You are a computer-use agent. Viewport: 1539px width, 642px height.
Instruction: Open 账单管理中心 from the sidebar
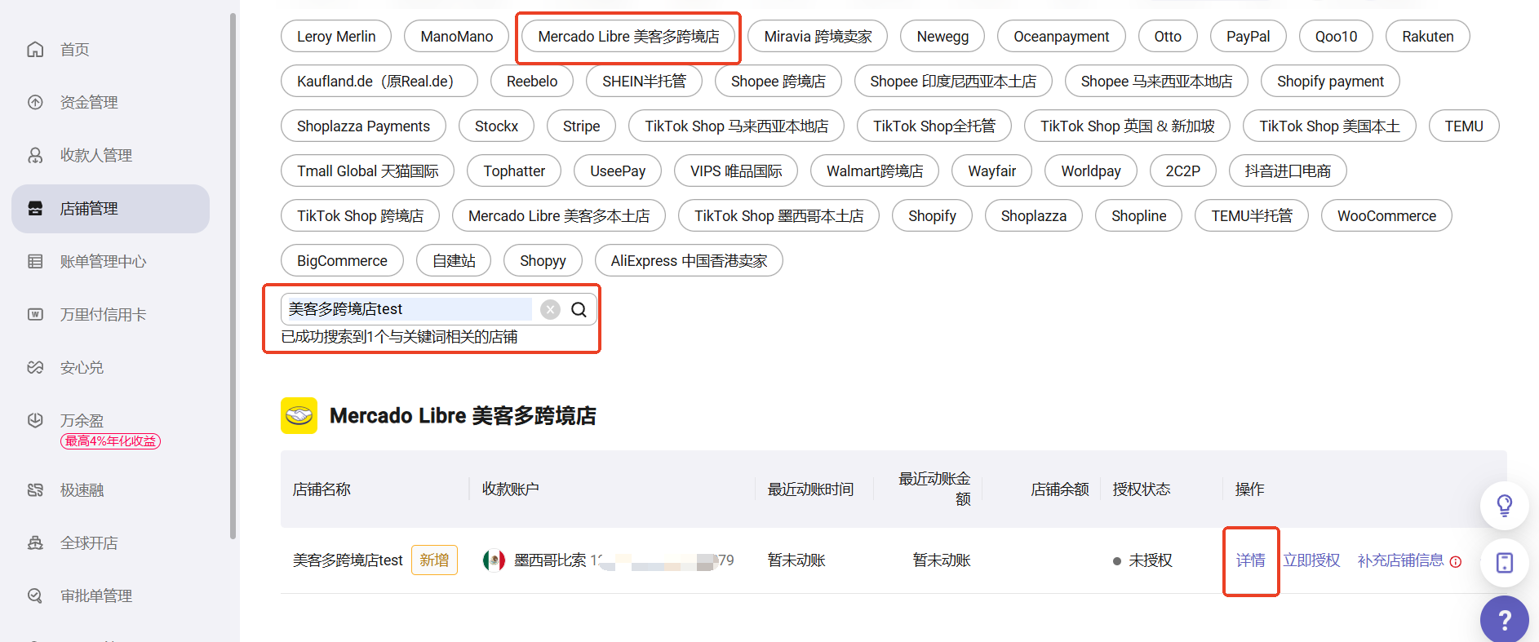point(103,262)
